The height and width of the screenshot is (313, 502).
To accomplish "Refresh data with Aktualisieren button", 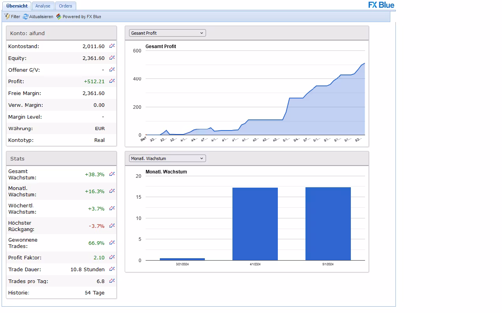I will [x=38, y=17].
